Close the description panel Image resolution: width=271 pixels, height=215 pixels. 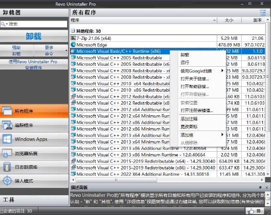[x=267, y=187]
